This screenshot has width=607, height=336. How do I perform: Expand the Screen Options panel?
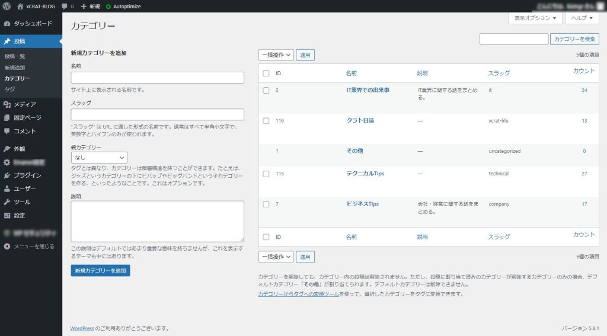pyautogui.click(x=535, y=18)
